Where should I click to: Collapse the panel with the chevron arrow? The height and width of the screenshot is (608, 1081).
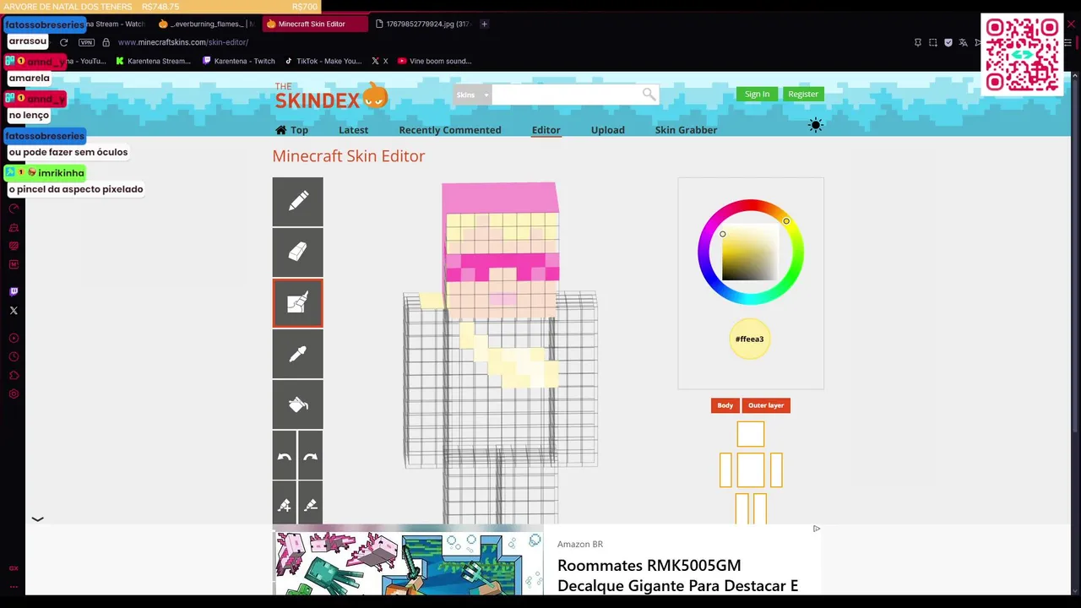[37, 519]
